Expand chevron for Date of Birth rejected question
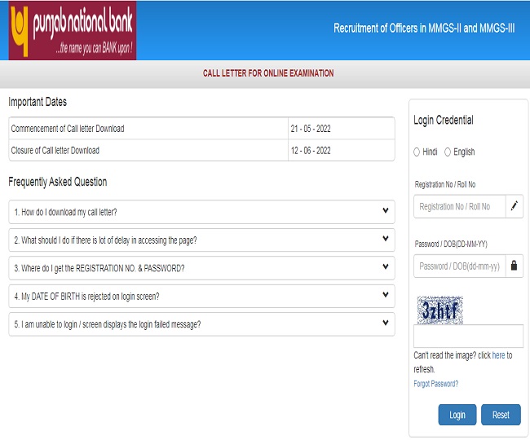The image size is (530, 440). [386, 295]
